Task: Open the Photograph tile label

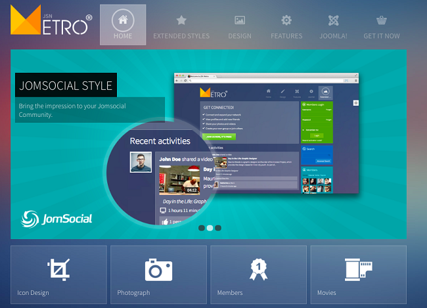Action: [x=133, y=293]
